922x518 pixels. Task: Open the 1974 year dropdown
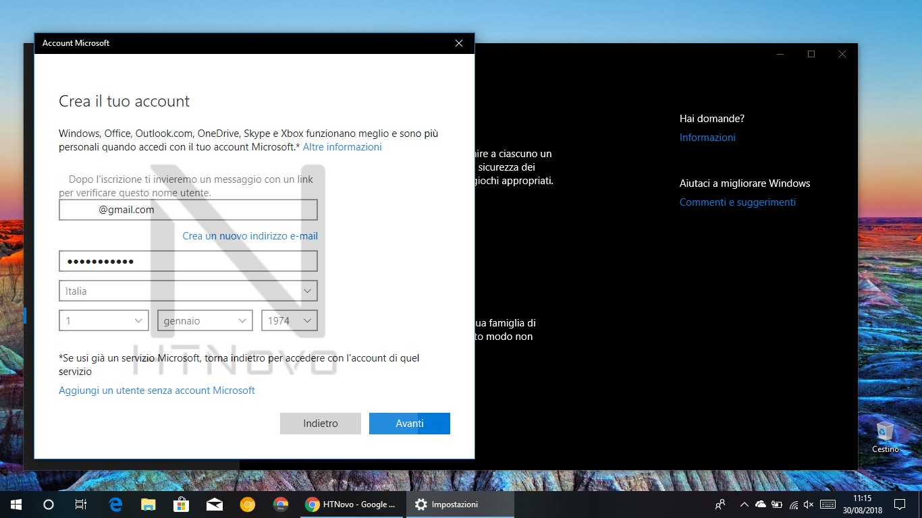(290, 321)
